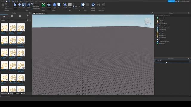The width and height of the screenshot is (191, 107).
Task: Activate the Select tool
Action: point(15,5)
